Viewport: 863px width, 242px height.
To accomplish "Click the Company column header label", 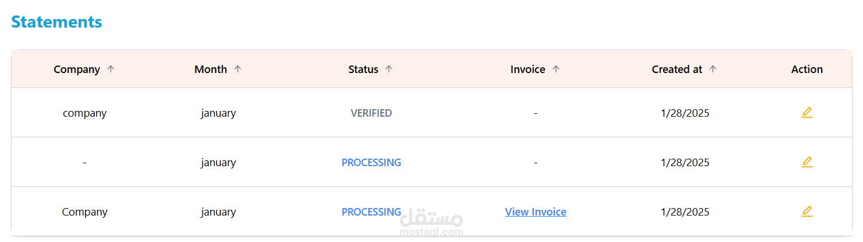I will tap(77, 70).
